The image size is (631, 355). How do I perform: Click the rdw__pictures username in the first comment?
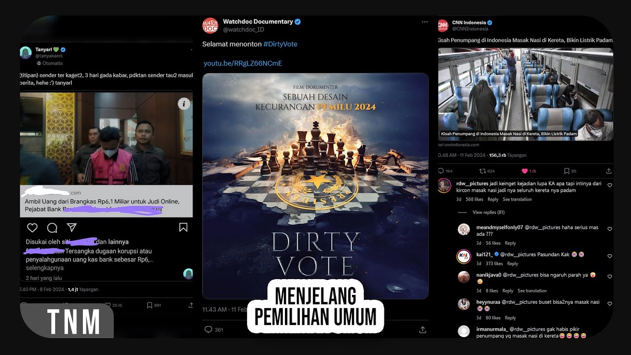click(x=472, y=183)
